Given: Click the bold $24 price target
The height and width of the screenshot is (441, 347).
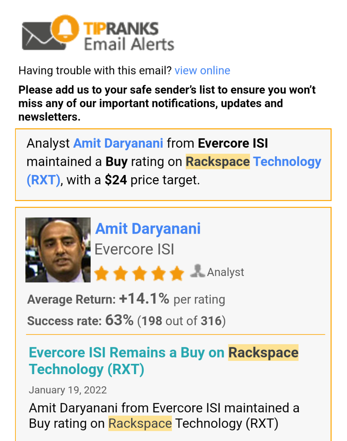Looking at the screenshot, I should click(116, 180).
